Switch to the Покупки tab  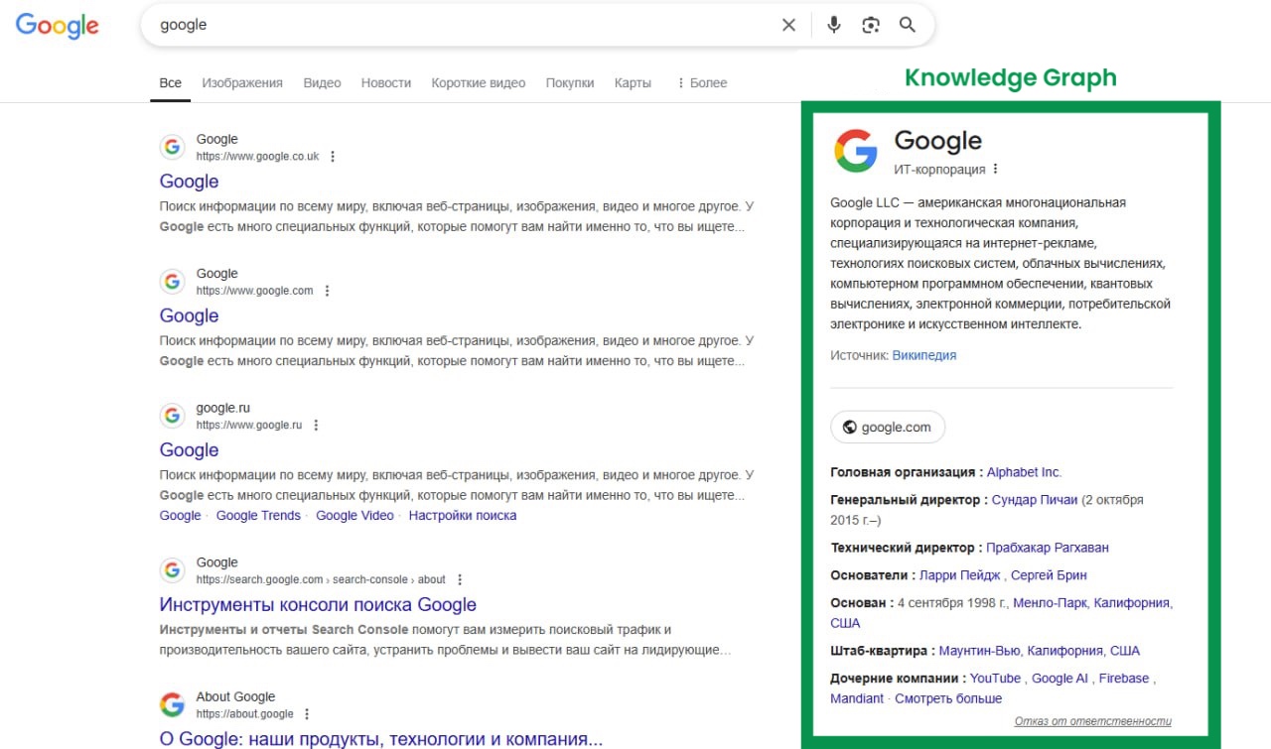pos(570,83)
